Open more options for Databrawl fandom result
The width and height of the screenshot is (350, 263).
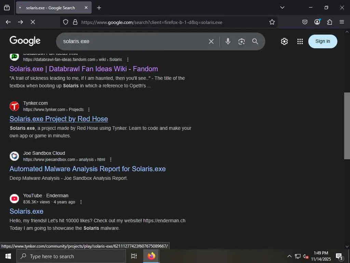[x=128, y=60]
